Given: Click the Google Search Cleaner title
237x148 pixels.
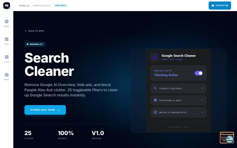Looking at the screenshot, I should pyautogui.click(x=179, y=56).
